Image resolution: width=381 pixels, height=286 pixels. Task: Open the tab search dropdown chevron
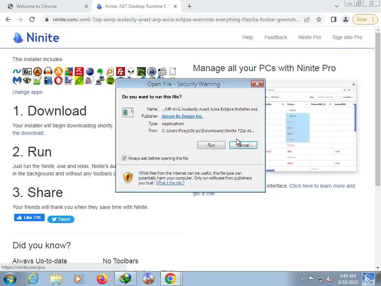[x=336, y=6]
